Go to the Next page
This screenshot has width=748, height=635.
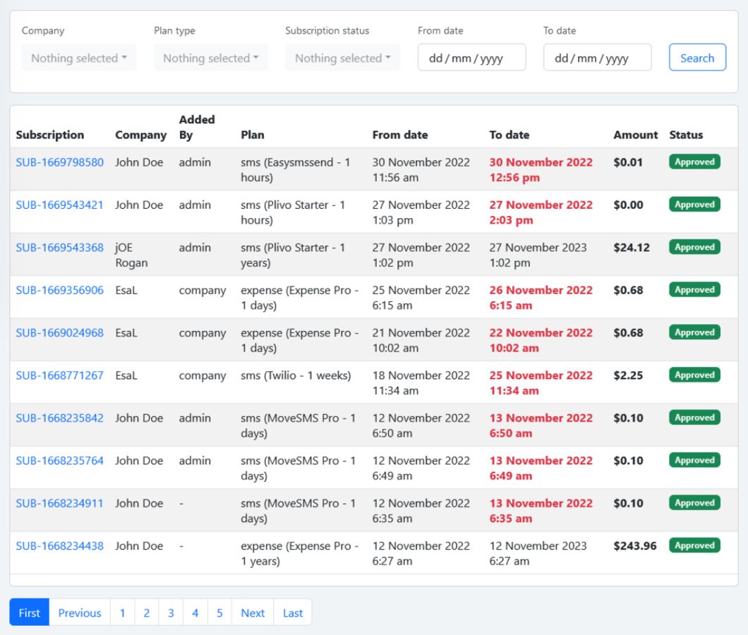pos(253,612)
